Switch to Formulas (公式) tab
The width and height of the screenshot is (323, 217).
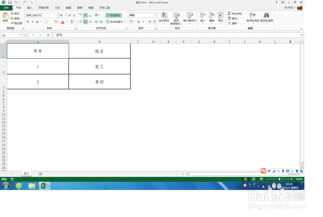click(57, 8)
